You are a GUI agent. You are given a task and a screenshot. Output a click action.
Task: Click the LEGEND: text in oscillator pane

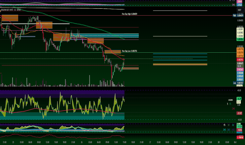(231, 100)
